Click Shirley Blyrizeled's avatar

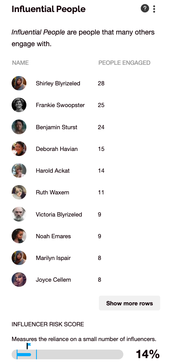click(19, 83)
